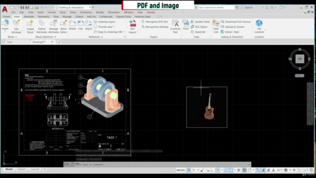Click the Attach reference tool
Viewport: 316px width, 178px height.
[73, 25]
